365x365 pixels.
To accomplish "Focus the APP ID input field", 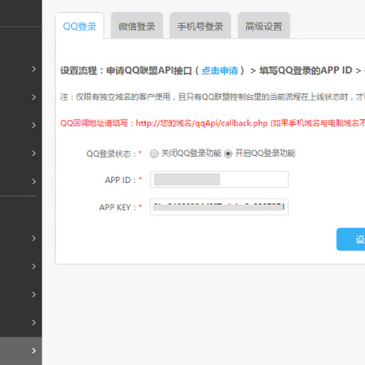I will (x=219, y=179).
